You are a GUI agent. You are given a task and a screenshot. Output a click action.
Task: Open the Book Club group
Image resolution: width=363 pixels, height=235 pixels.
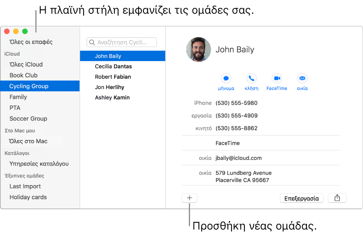coord(23,75)
